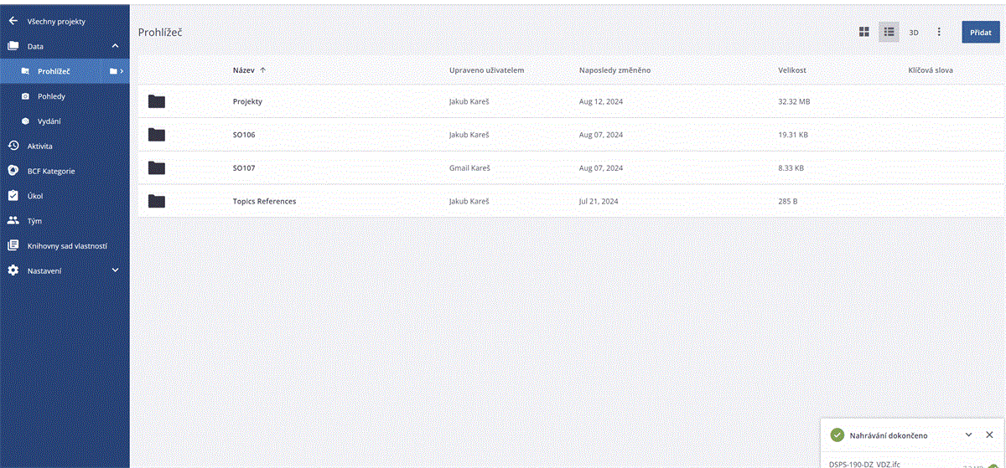Switch to grid view layout
The height and width of the screenshot is (468, 1006).
[x=864, y=32]
